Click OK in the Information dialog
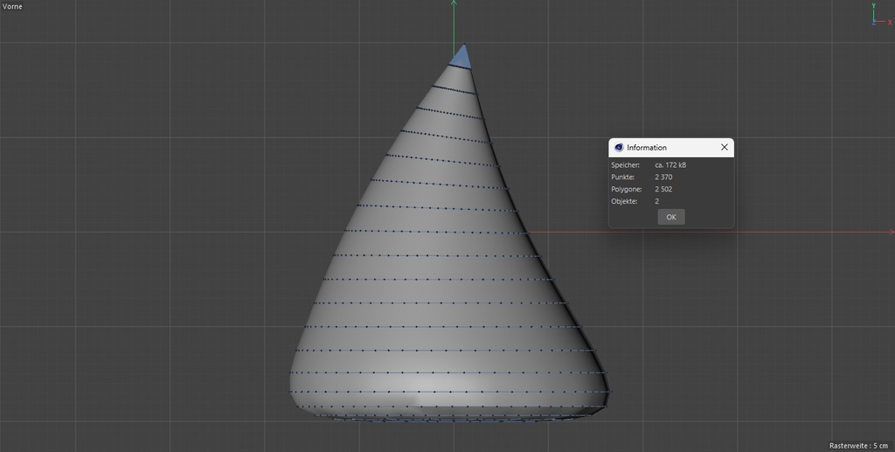This screenshot has width=895, height=452. (670, 217)
